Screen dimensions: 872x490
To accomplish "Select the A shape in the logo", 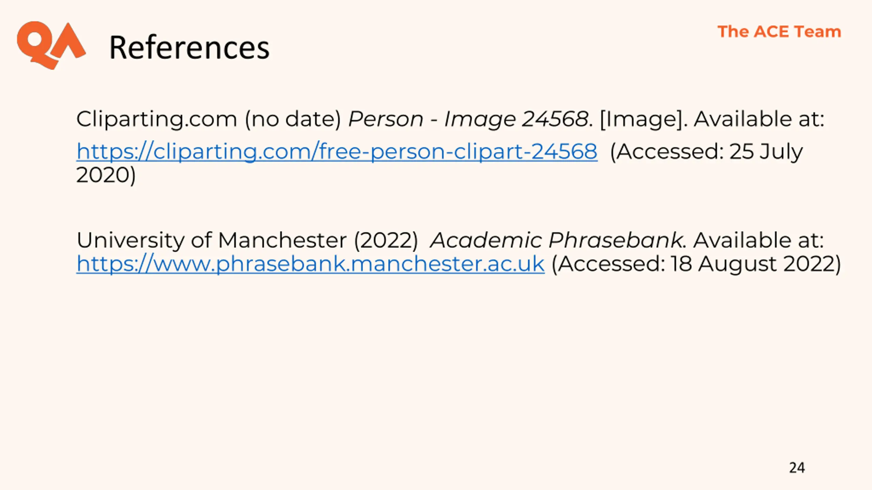I will [70, 41].
